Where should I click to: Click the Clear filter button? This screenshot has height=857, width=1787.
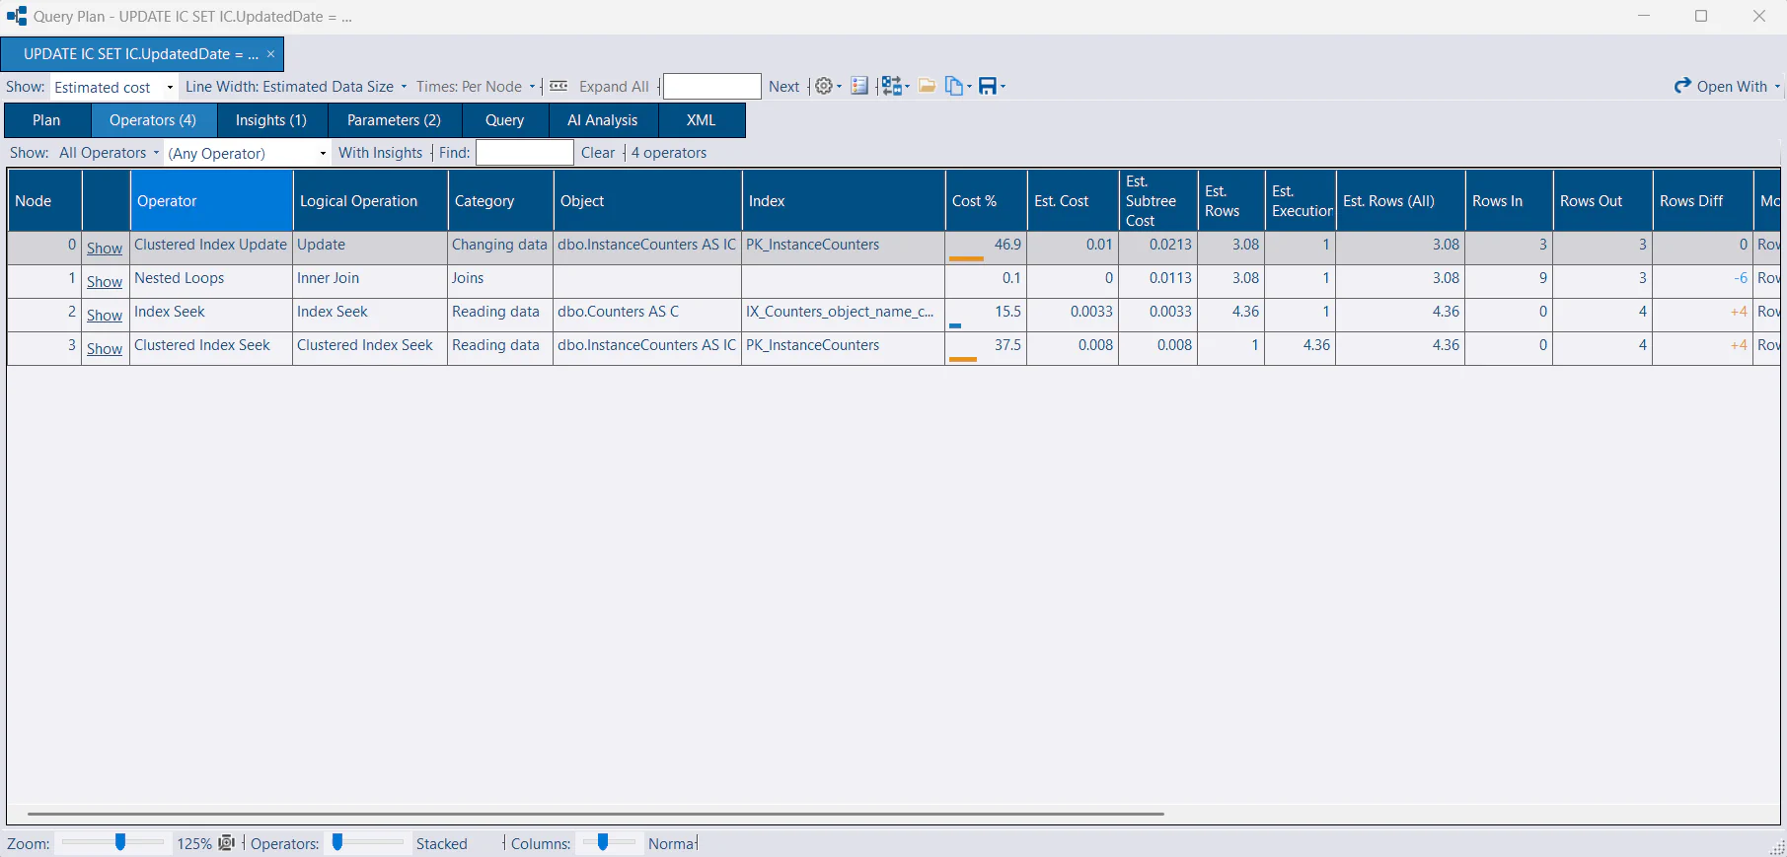point(598,153)
